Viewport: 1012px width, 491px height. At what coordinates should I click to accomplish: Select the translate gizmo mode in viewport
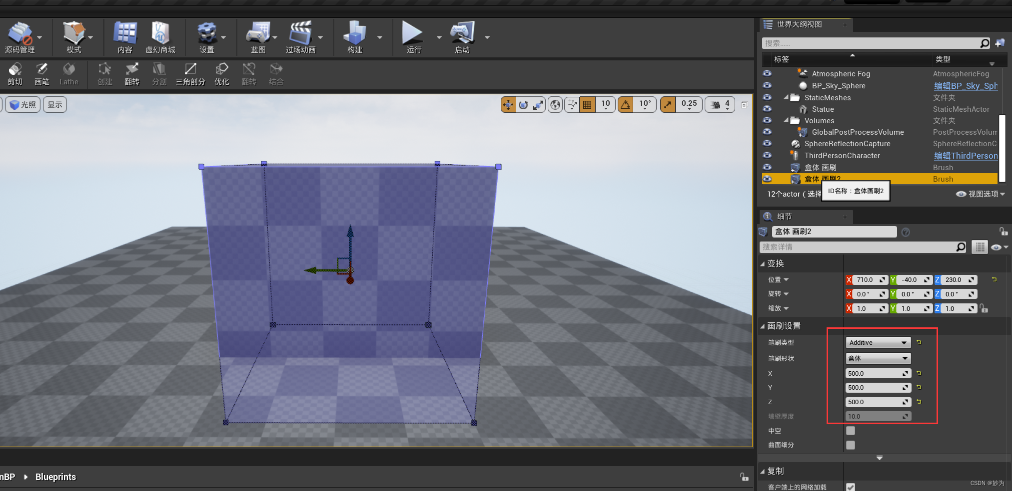click(508, 105)
